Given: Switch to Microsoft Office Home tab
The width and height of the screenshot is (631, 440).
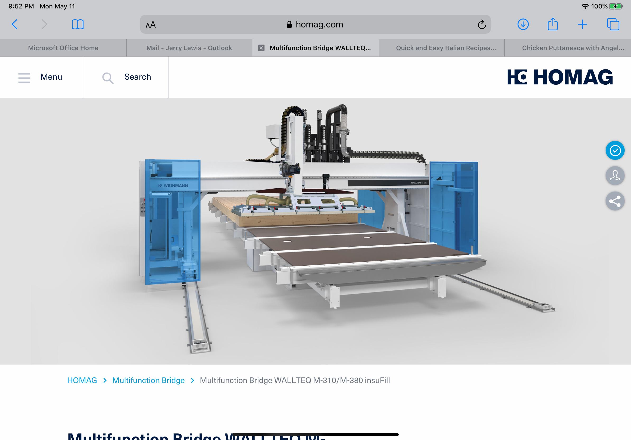Looking at the screenshot, I should [63, 48].
